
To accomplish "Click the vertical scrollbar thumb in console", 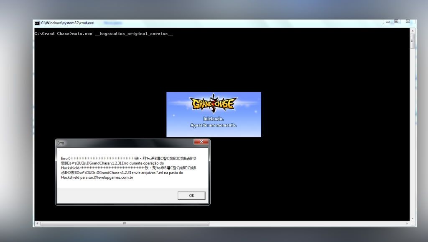I will 413,41.
